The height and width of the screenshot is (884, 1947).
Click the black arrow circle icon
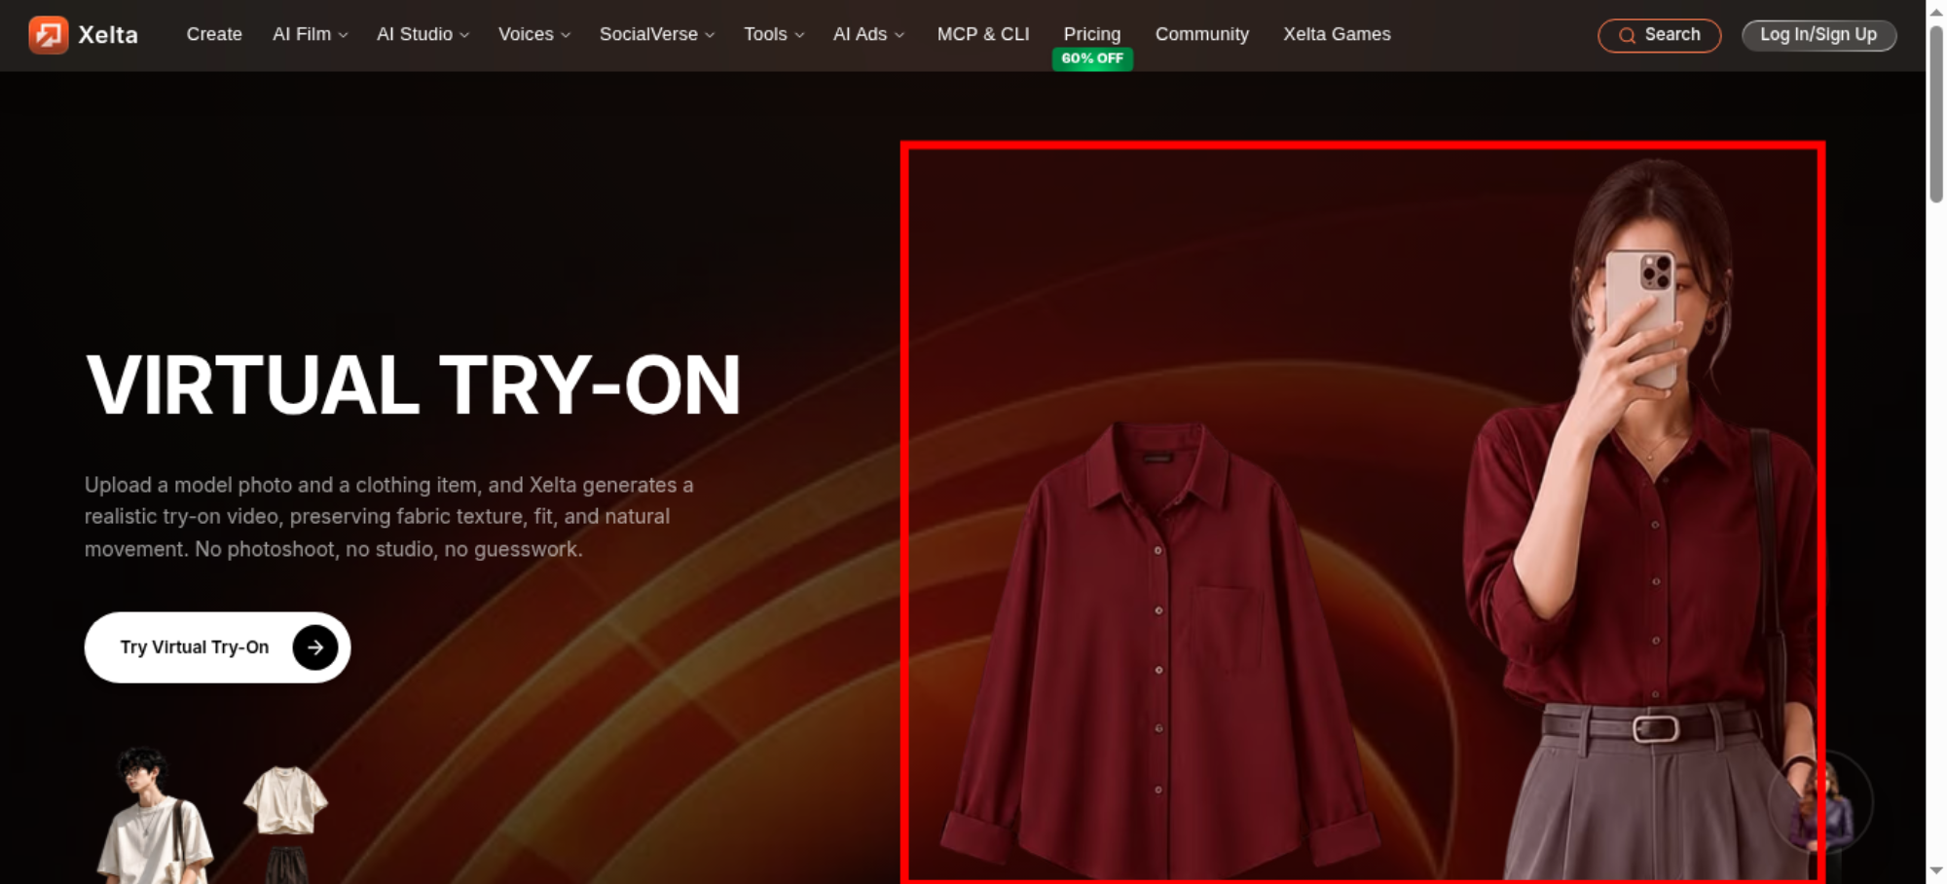(315, 647)
